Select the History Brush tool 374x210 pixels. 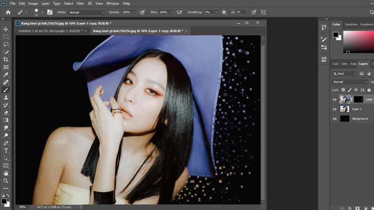[x=6, y=105]
